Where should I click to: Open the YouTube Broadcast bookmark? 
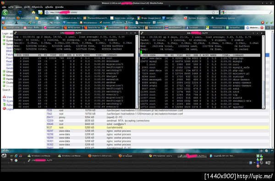pyautogui.click(x=197, y=18)
